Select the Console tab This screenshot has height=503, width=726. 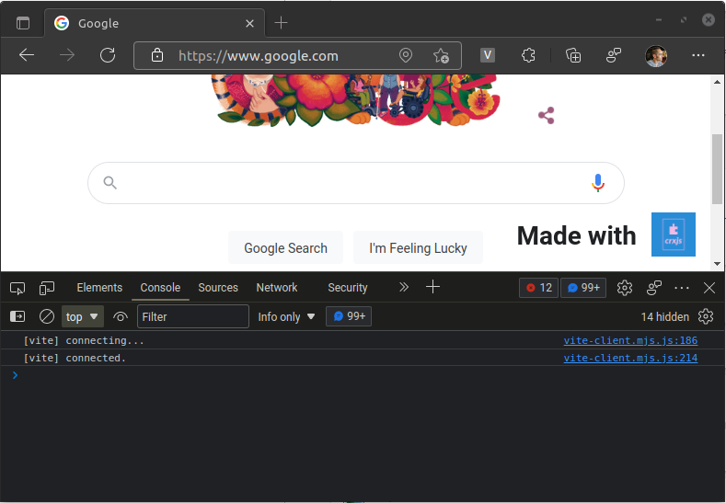tap(160, 287)
